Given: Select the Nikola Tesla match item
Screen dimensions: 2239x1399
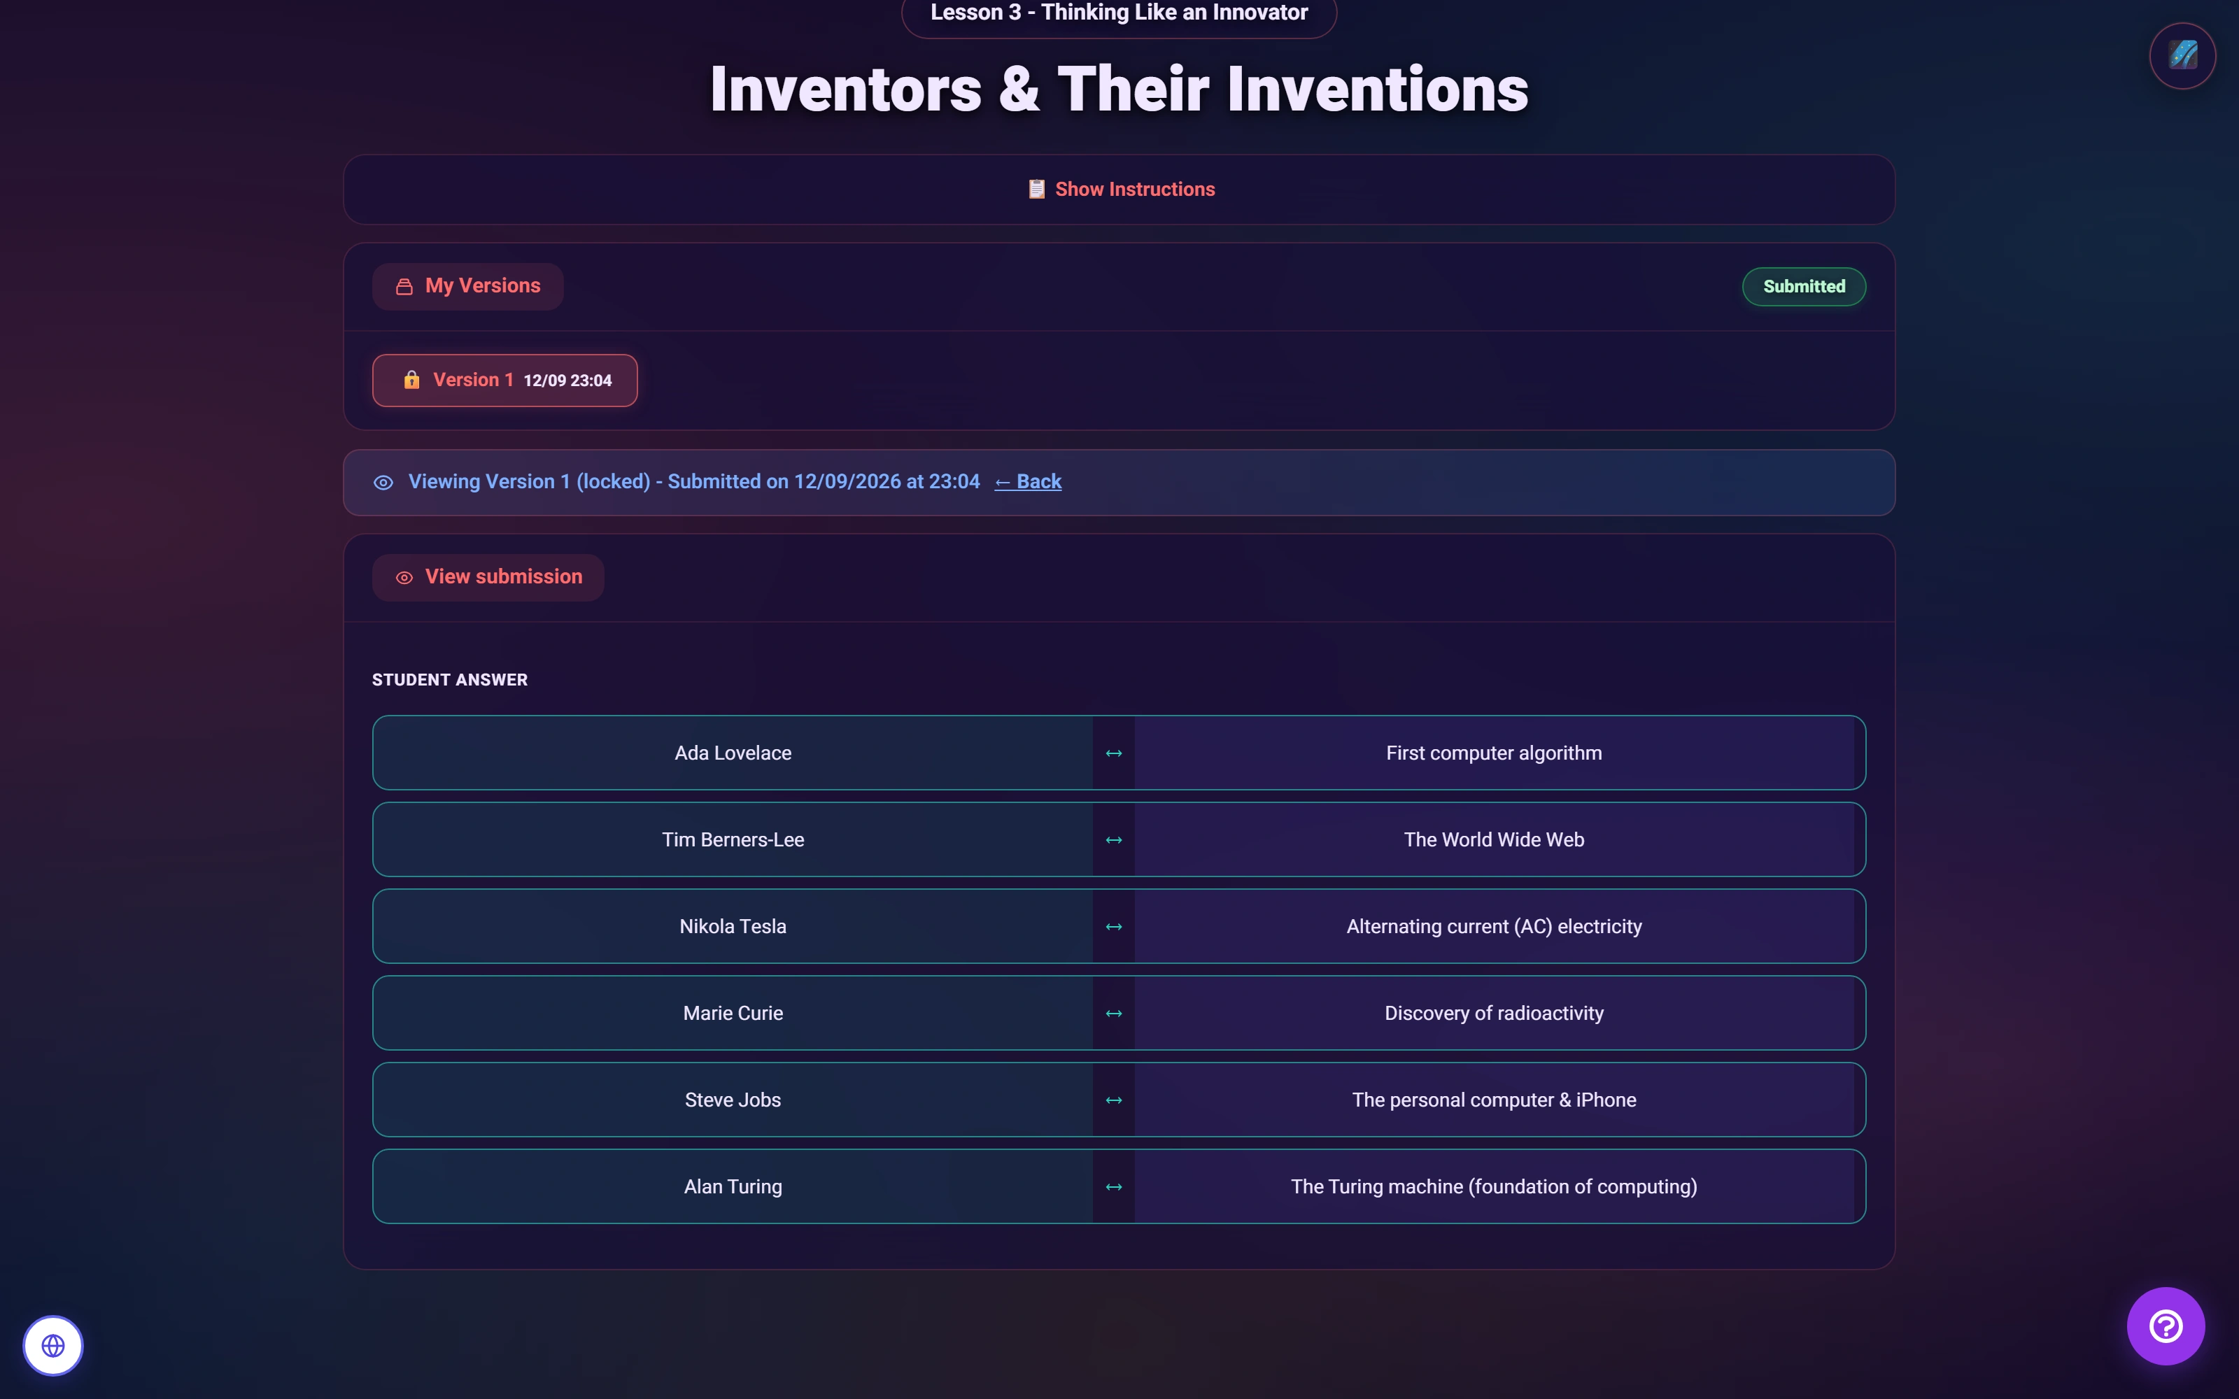Looking at the screenshot, I should 733,926.
